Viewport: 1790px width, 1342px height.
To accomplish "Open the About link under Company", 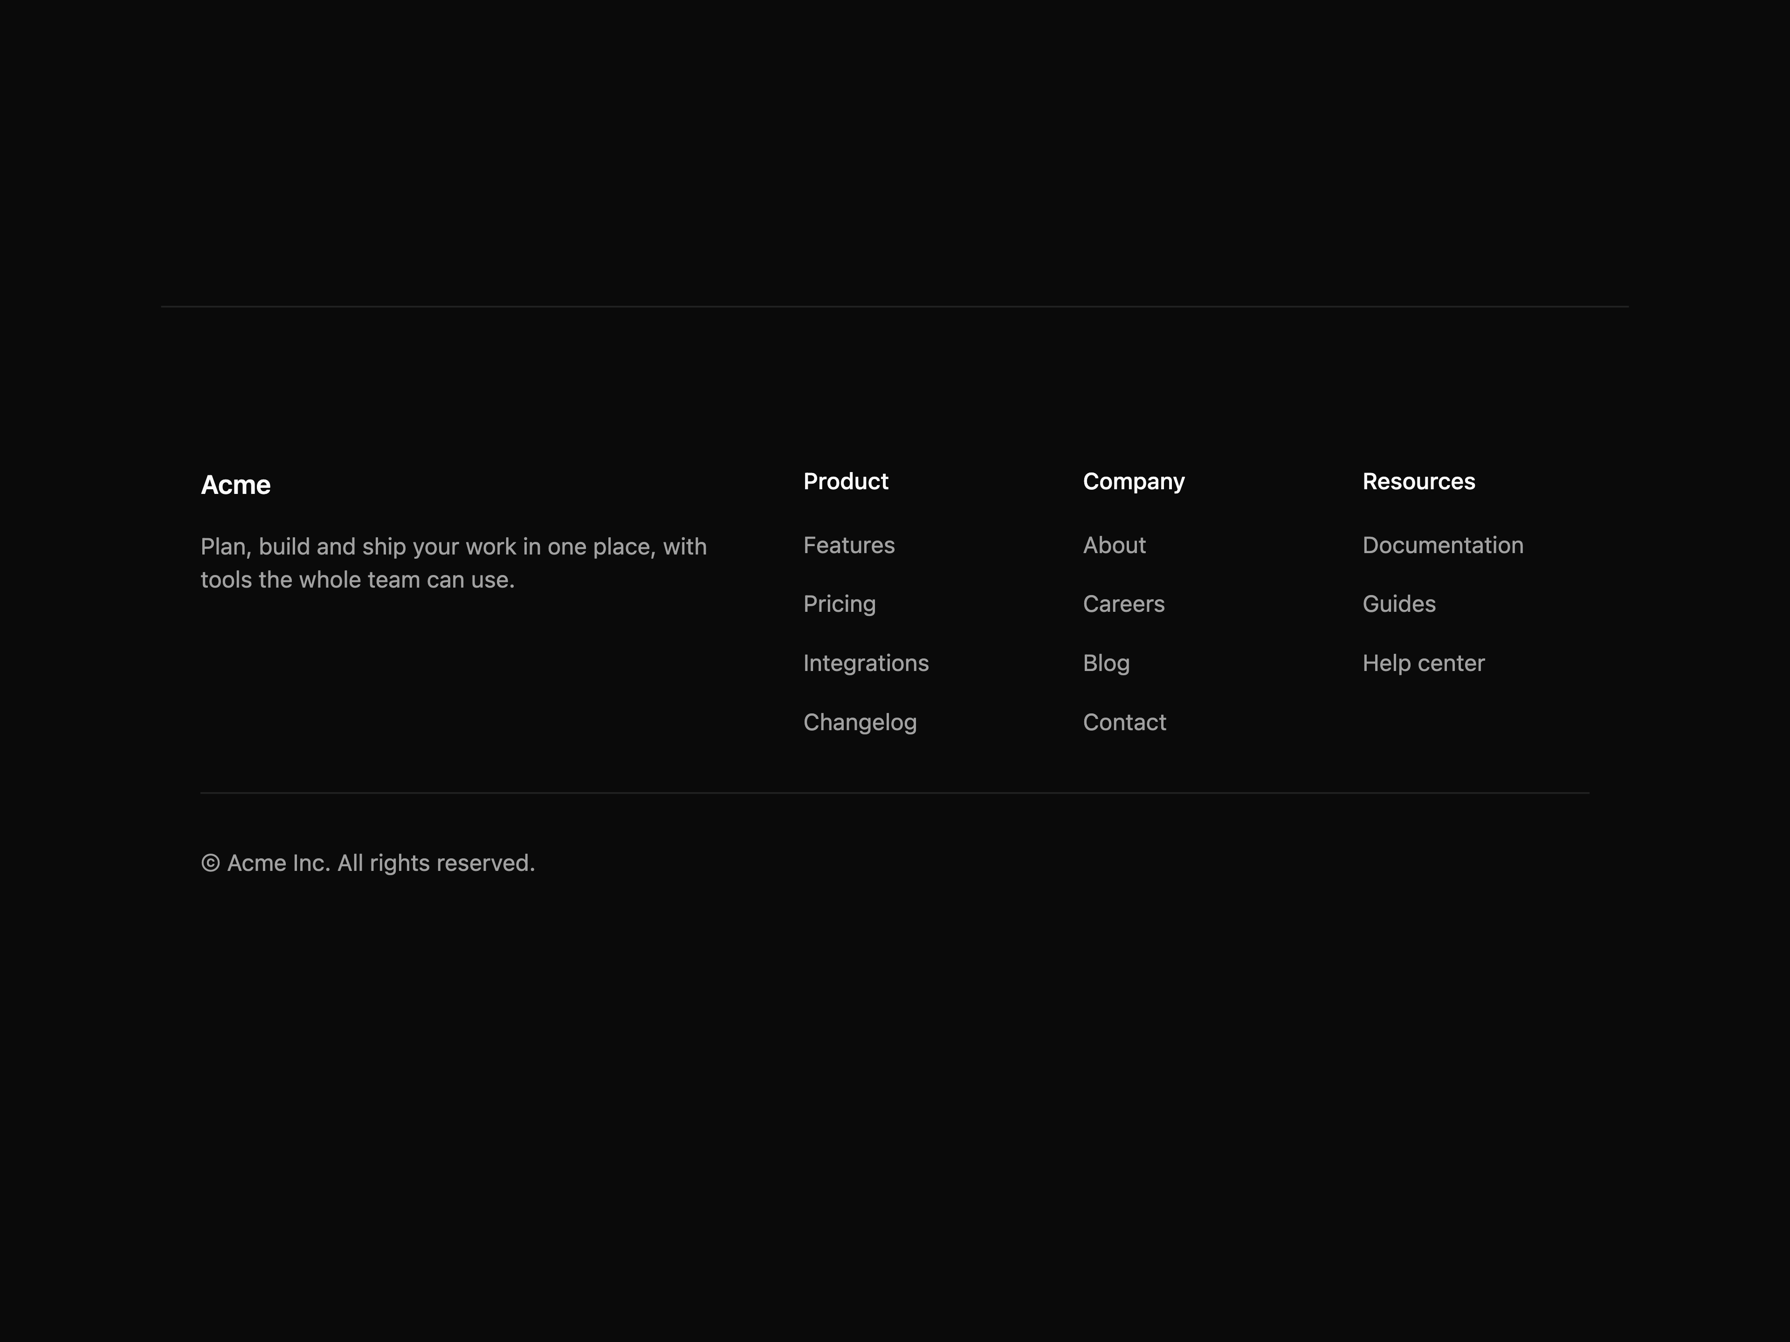I will pos(1114,545).
